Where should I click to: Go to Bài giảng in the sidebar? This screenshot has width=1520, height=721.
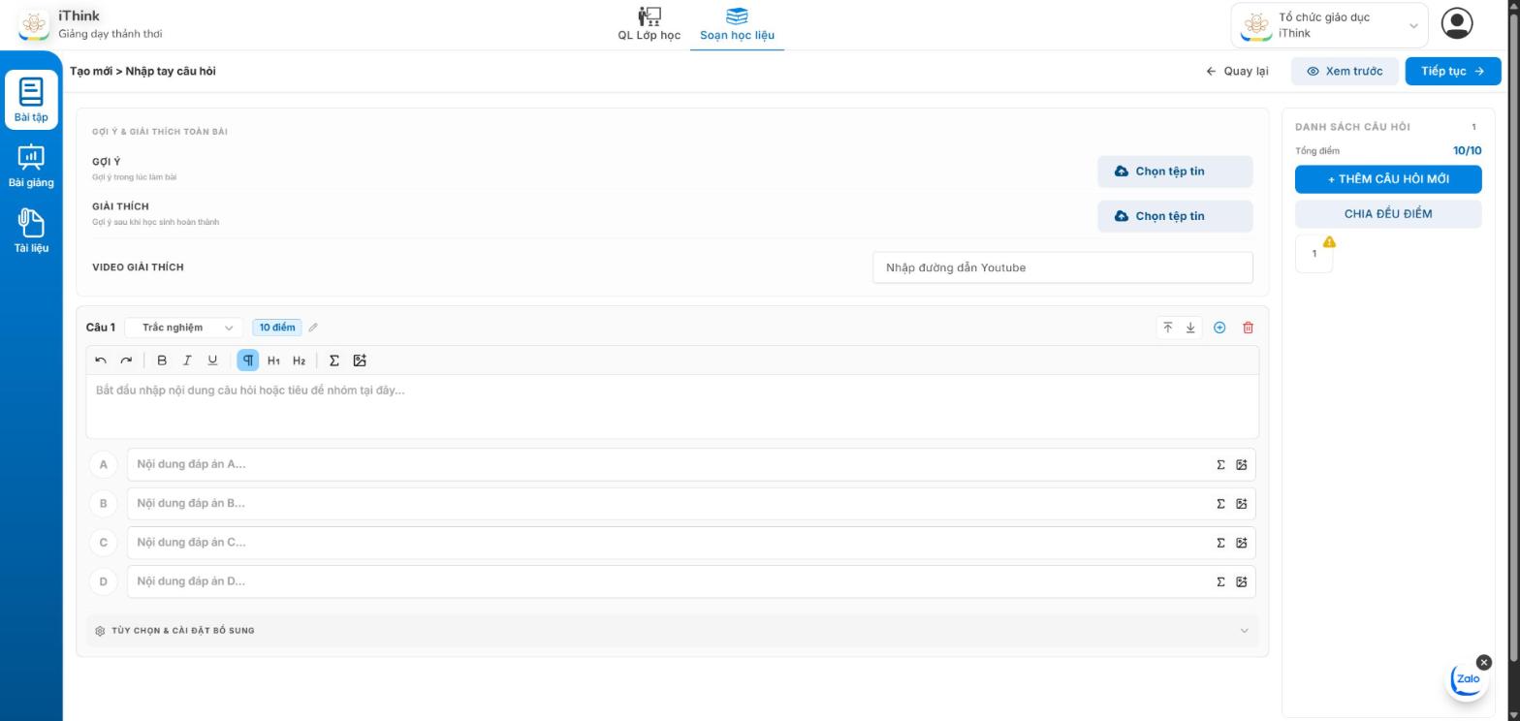tap(31, 166)
